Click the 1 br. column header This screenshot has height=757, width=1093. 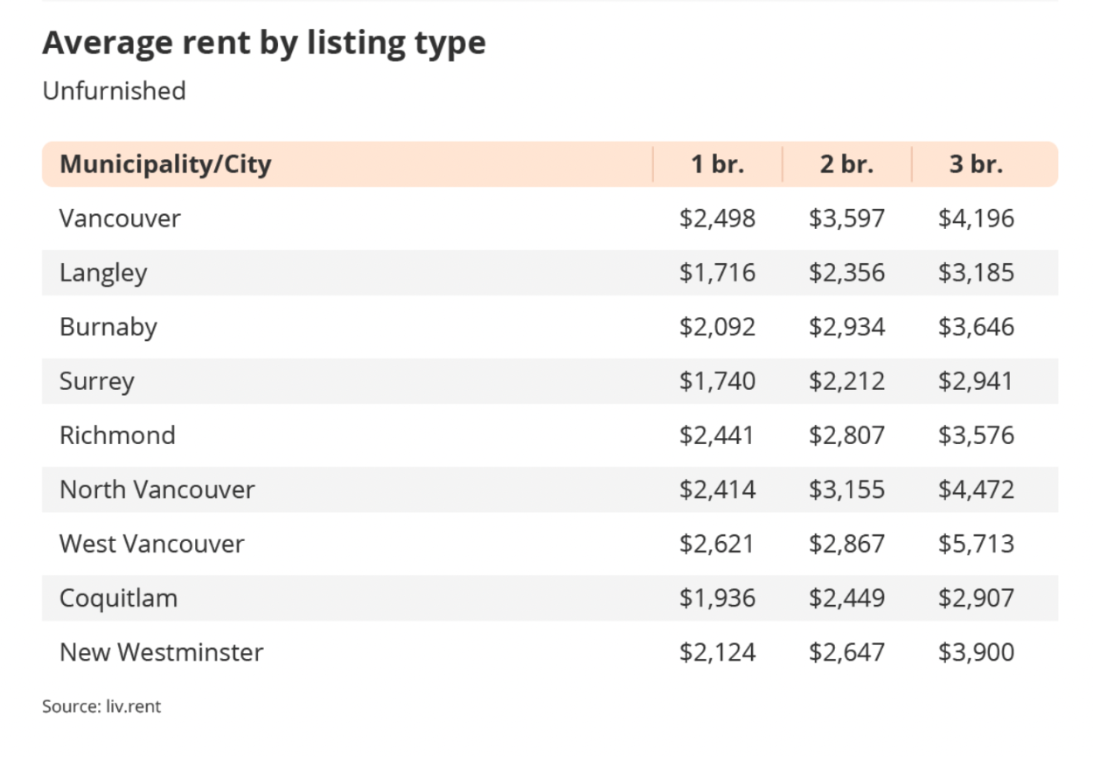[x=717, y=163]
